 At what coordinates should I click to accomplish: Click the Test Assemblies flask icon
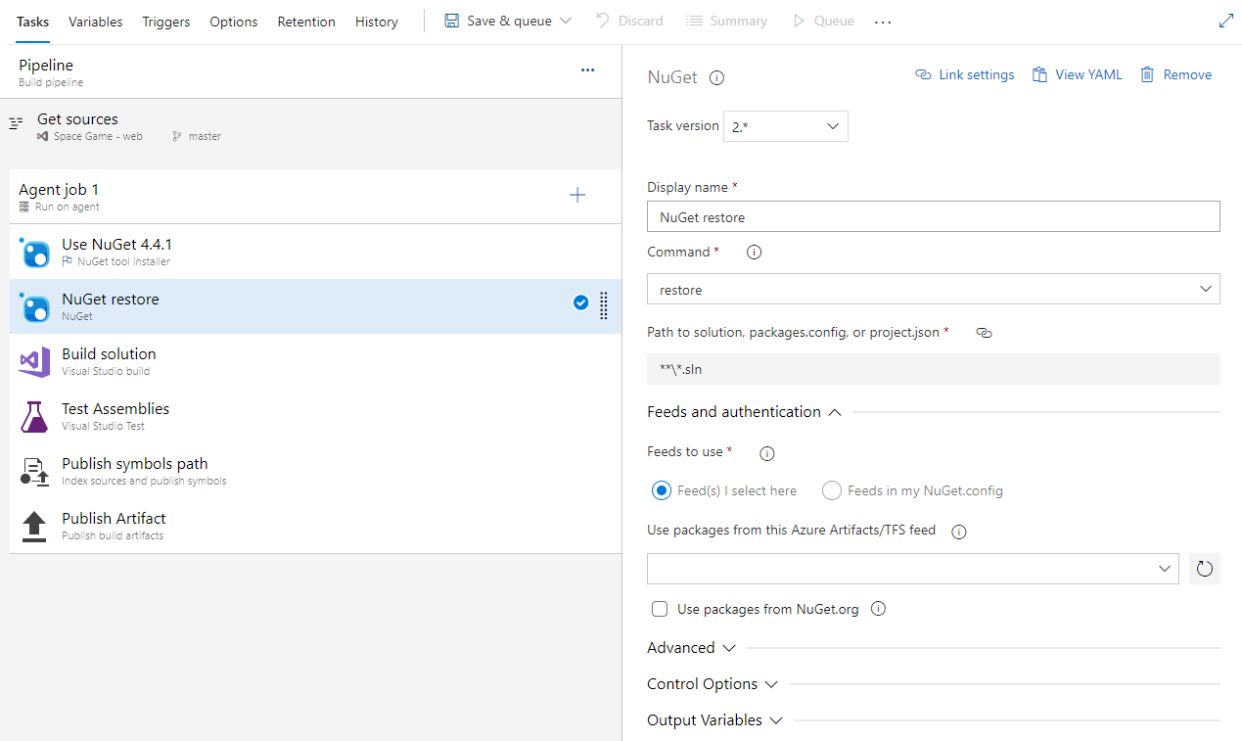(x=34, y=417)
